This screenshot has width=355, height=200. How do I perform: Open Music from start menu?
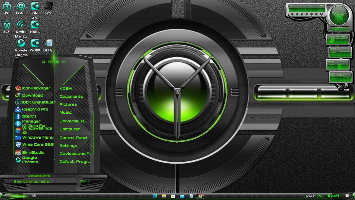(x=66, y=112)
